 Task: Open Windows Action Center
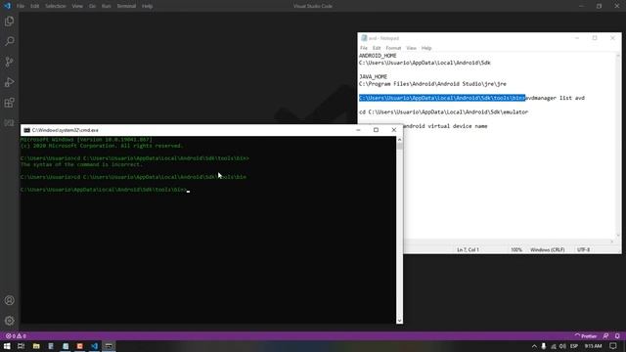point(613,346)
